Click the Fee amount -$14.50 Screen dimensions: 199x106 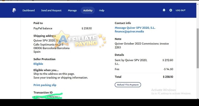pos(168,69)
